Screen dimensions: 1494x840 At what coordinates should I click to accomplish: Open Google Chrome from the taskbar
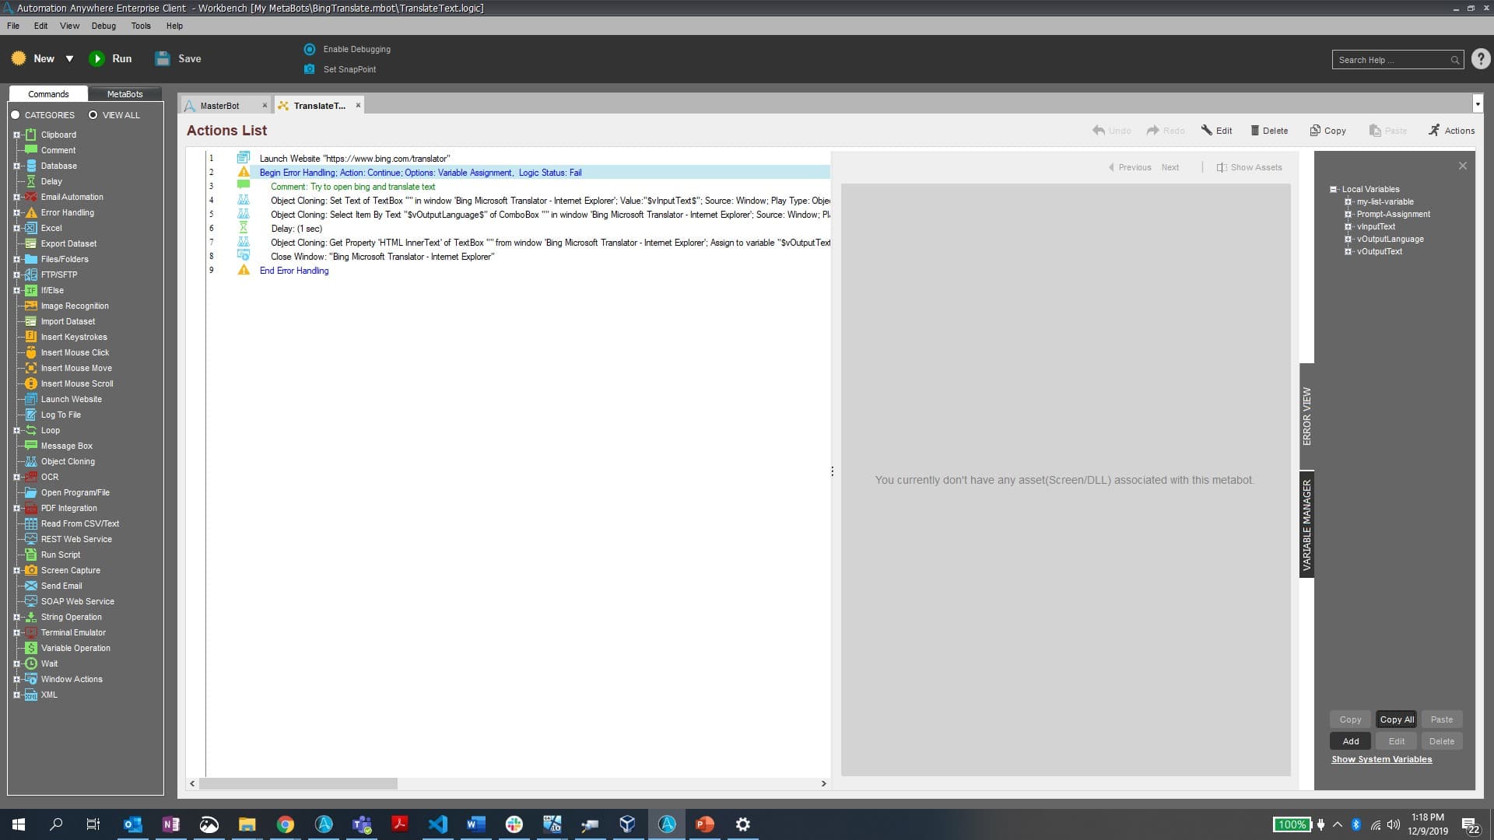pyautogui.click(x=286, y=824)
